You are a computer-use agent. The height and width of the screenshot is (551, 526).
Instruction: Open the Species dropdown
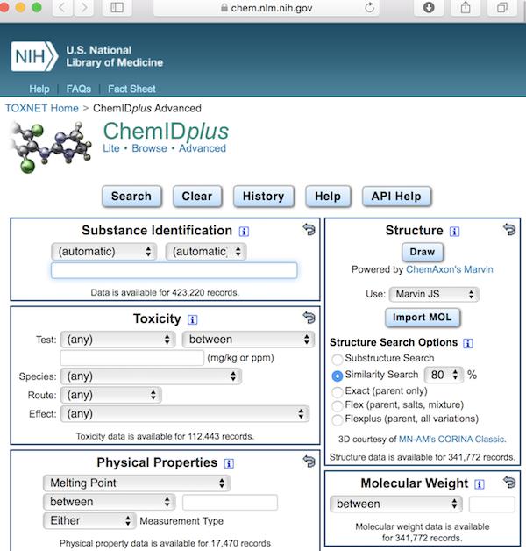coord(151,376)
